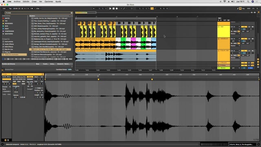Toggle the Follow playback button
Image resolution: width=261 pixels, height=147 pixels.
[94, 9]
